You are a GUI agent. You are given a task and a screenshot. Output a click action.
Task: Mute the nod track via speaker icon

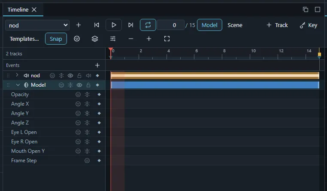point(88,76)
